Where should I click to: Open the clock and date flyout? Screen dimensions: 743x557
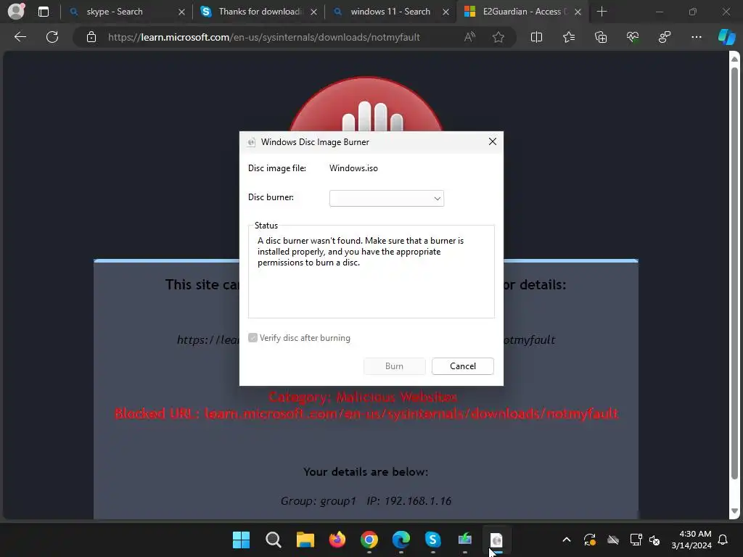tap(691, 540)
